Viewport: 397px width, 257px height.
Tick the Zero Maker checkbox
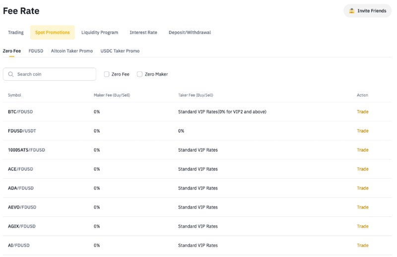click(140, 74)
